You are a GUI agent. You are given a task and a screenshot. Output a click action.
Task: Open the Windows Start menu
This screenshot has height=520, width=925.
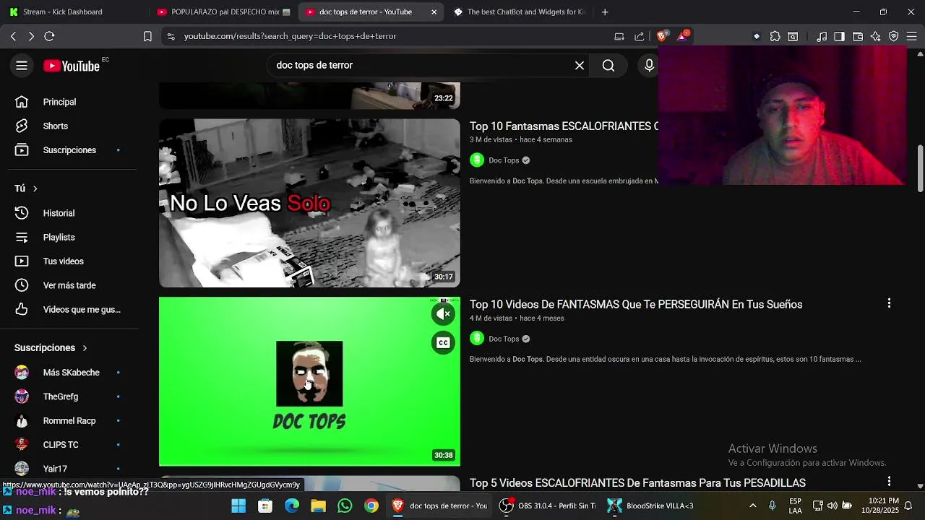click(238, 506)
